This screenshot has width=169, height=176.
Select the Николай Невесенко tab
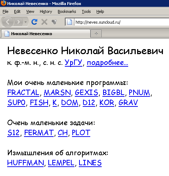click(46, 34)
